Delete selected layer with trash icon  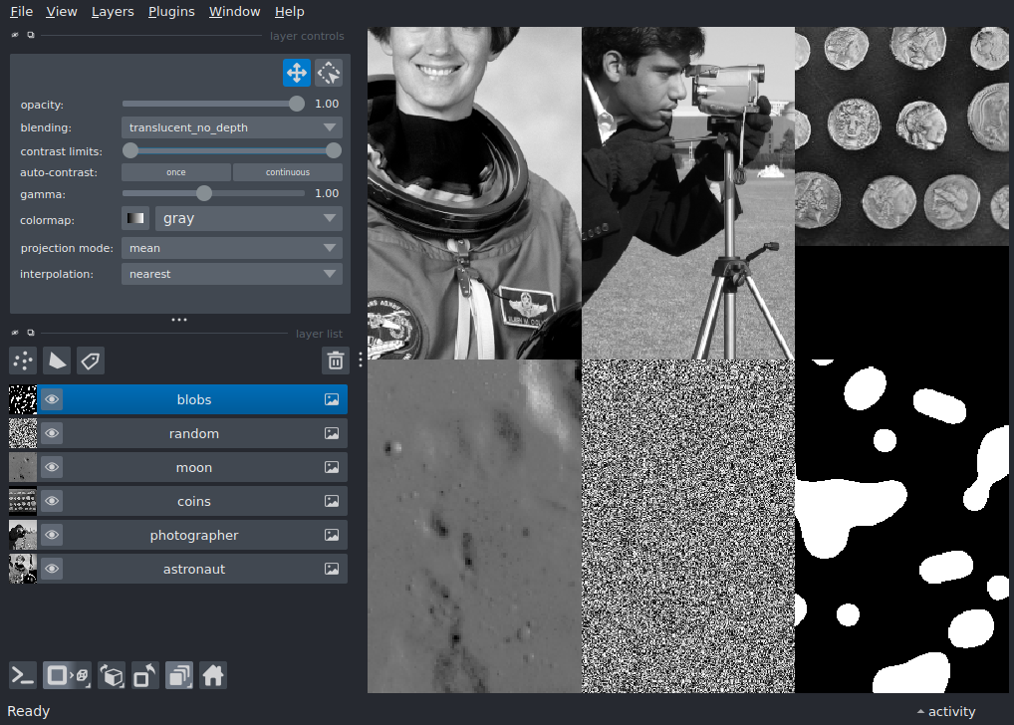pyautogui.click(x=336, y=361)
